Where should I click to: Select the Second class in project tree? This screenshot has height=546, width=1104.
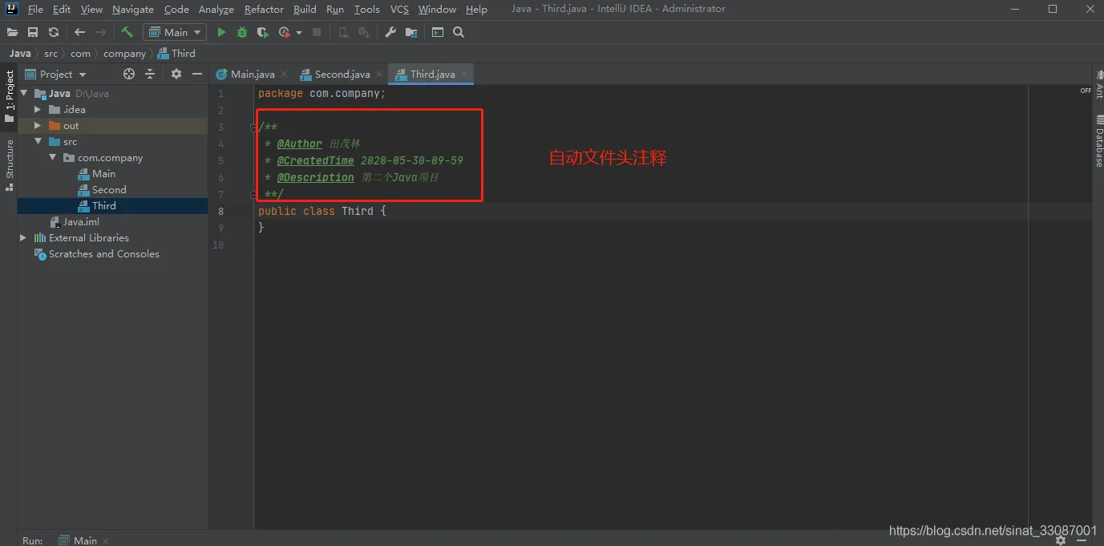pyautogui.click(x=109, y=189)
